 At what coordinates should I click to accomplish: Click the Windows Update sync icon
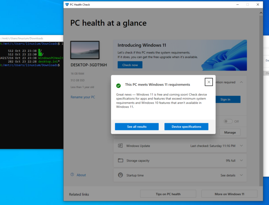pyautogui.click(x=120, y=146)
